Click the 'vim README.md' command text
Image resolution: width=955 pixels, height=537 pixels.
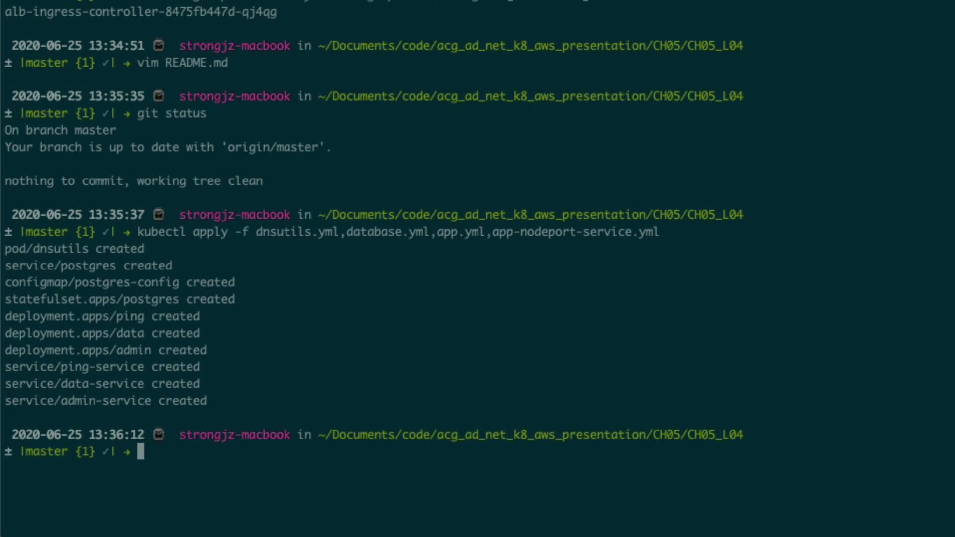[x=182, y=63]
